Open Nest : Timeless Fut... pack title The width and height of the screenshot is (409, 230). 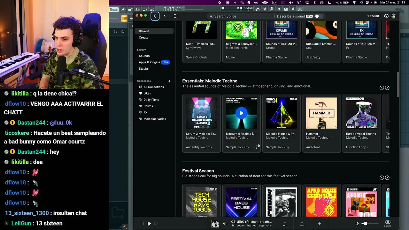click(x=201, y=44)
